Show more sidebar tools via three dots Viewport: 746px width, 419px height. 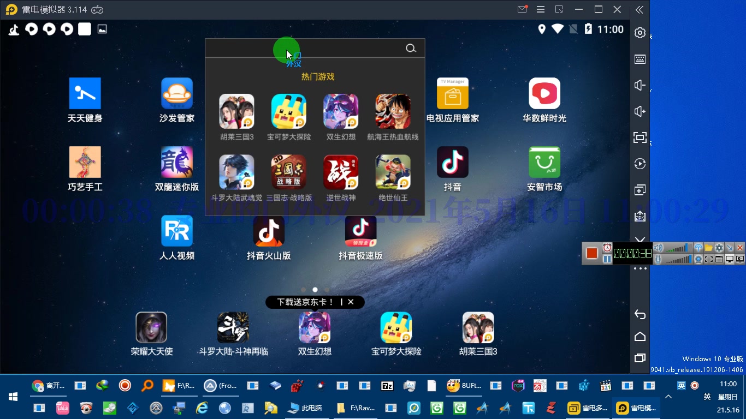(640, 268)
